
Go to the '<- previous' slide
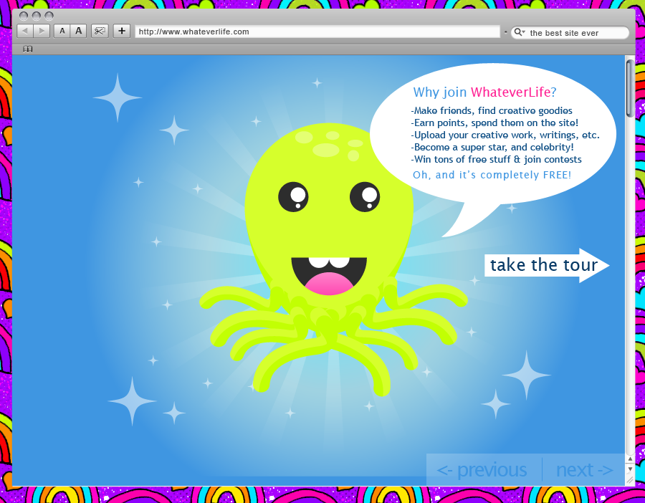(x=482, y=470)
